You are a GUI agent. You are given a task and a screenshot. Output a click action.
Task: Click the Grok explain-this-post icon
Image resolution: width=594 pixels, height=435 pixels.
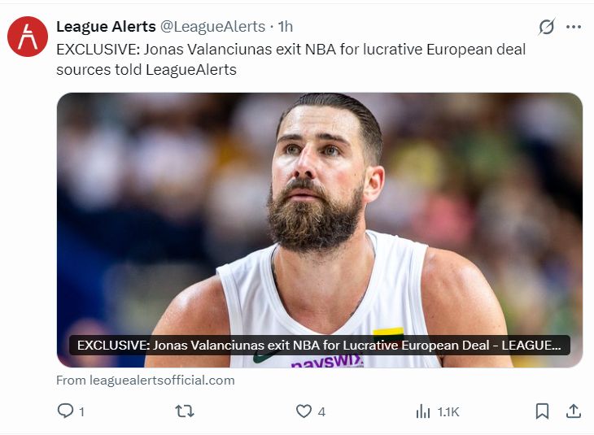click(547, 27)
